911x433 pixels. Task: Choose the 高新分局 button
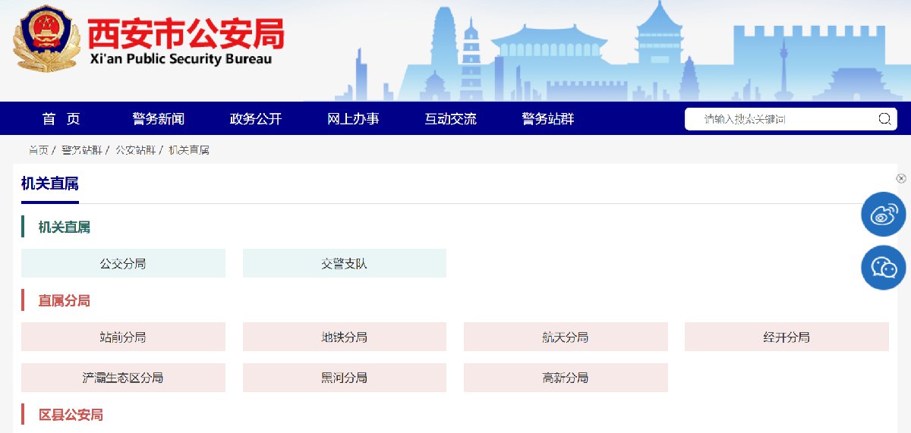(566, 378)
